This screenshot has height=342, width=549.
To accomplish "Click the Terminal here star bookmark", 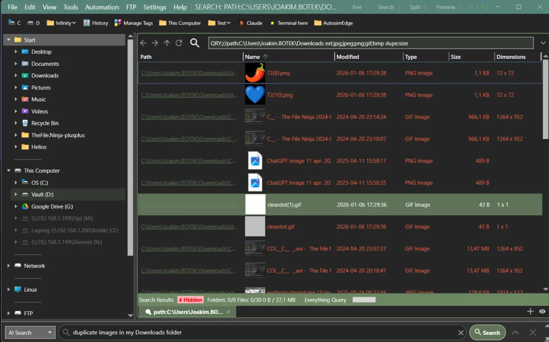I will 288,23.
